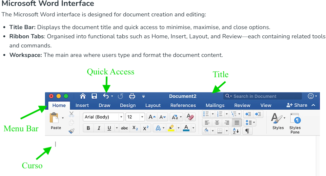Click the Share button
The width and height of the screenshot is (326, 176).
pos(297,105)
